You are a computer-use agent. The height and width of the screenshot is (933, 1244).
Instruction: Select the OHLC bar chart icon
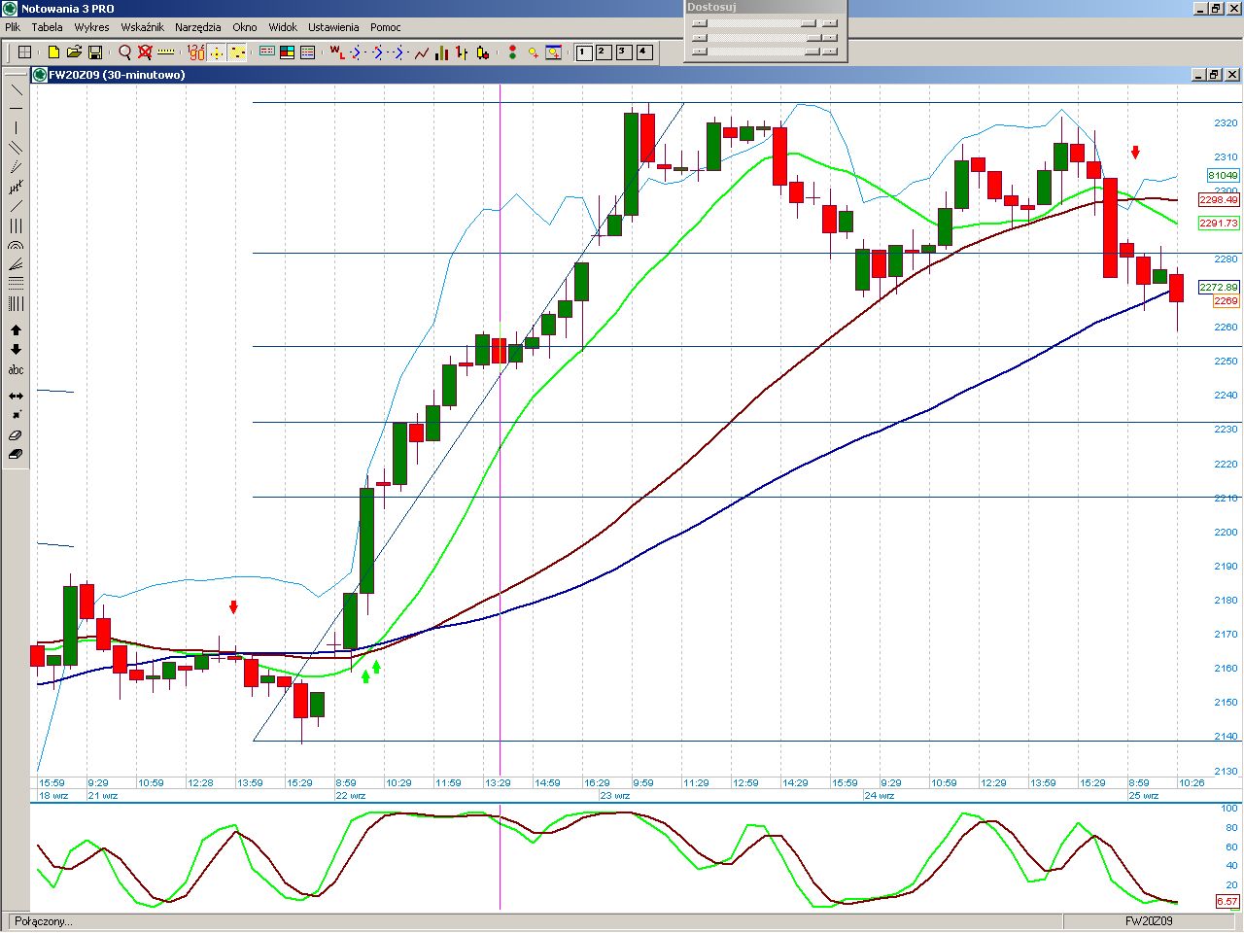point(463,52)
